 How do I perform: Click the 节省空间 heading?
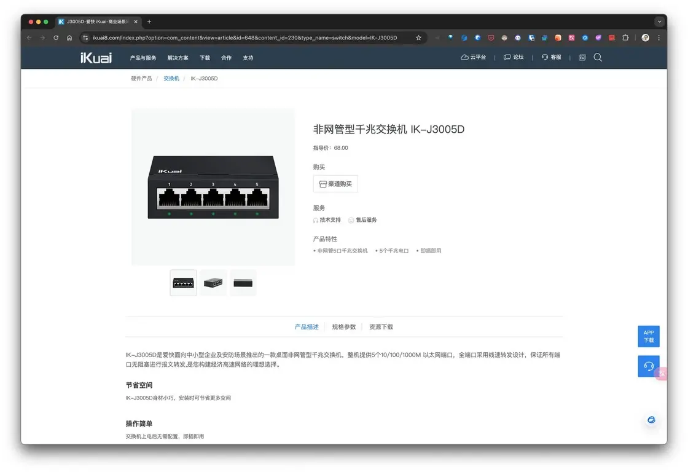pyautogui.click(x=139, y=385)
